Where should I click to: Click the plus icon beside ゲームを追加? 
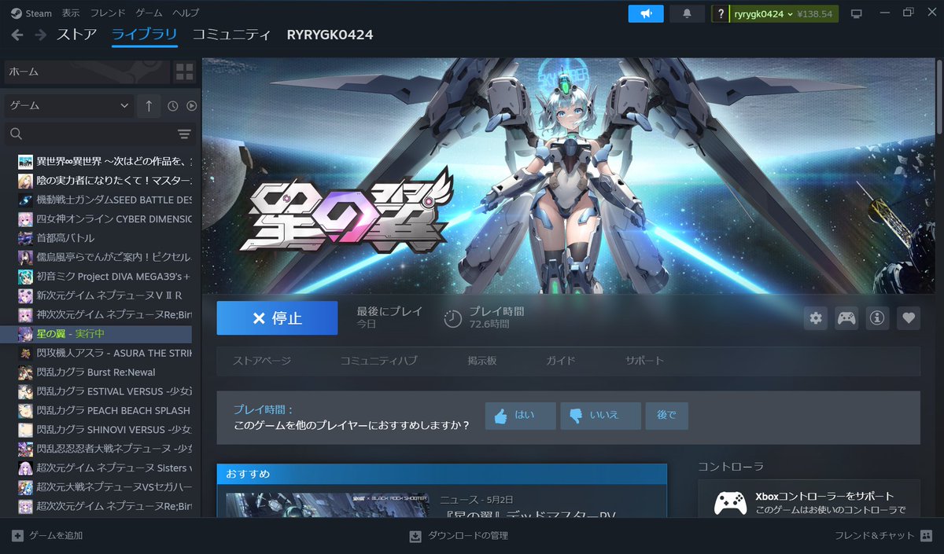pos(17,536)
